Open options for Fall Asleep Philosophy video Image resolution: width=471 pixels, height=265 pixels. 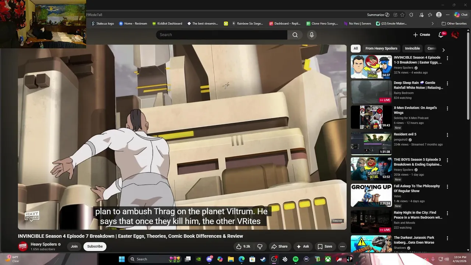coord(447,187)
